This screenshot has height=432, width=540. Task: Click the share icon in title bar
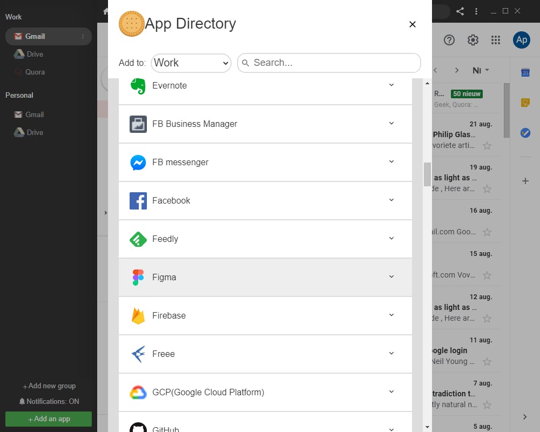coord(460,11)
